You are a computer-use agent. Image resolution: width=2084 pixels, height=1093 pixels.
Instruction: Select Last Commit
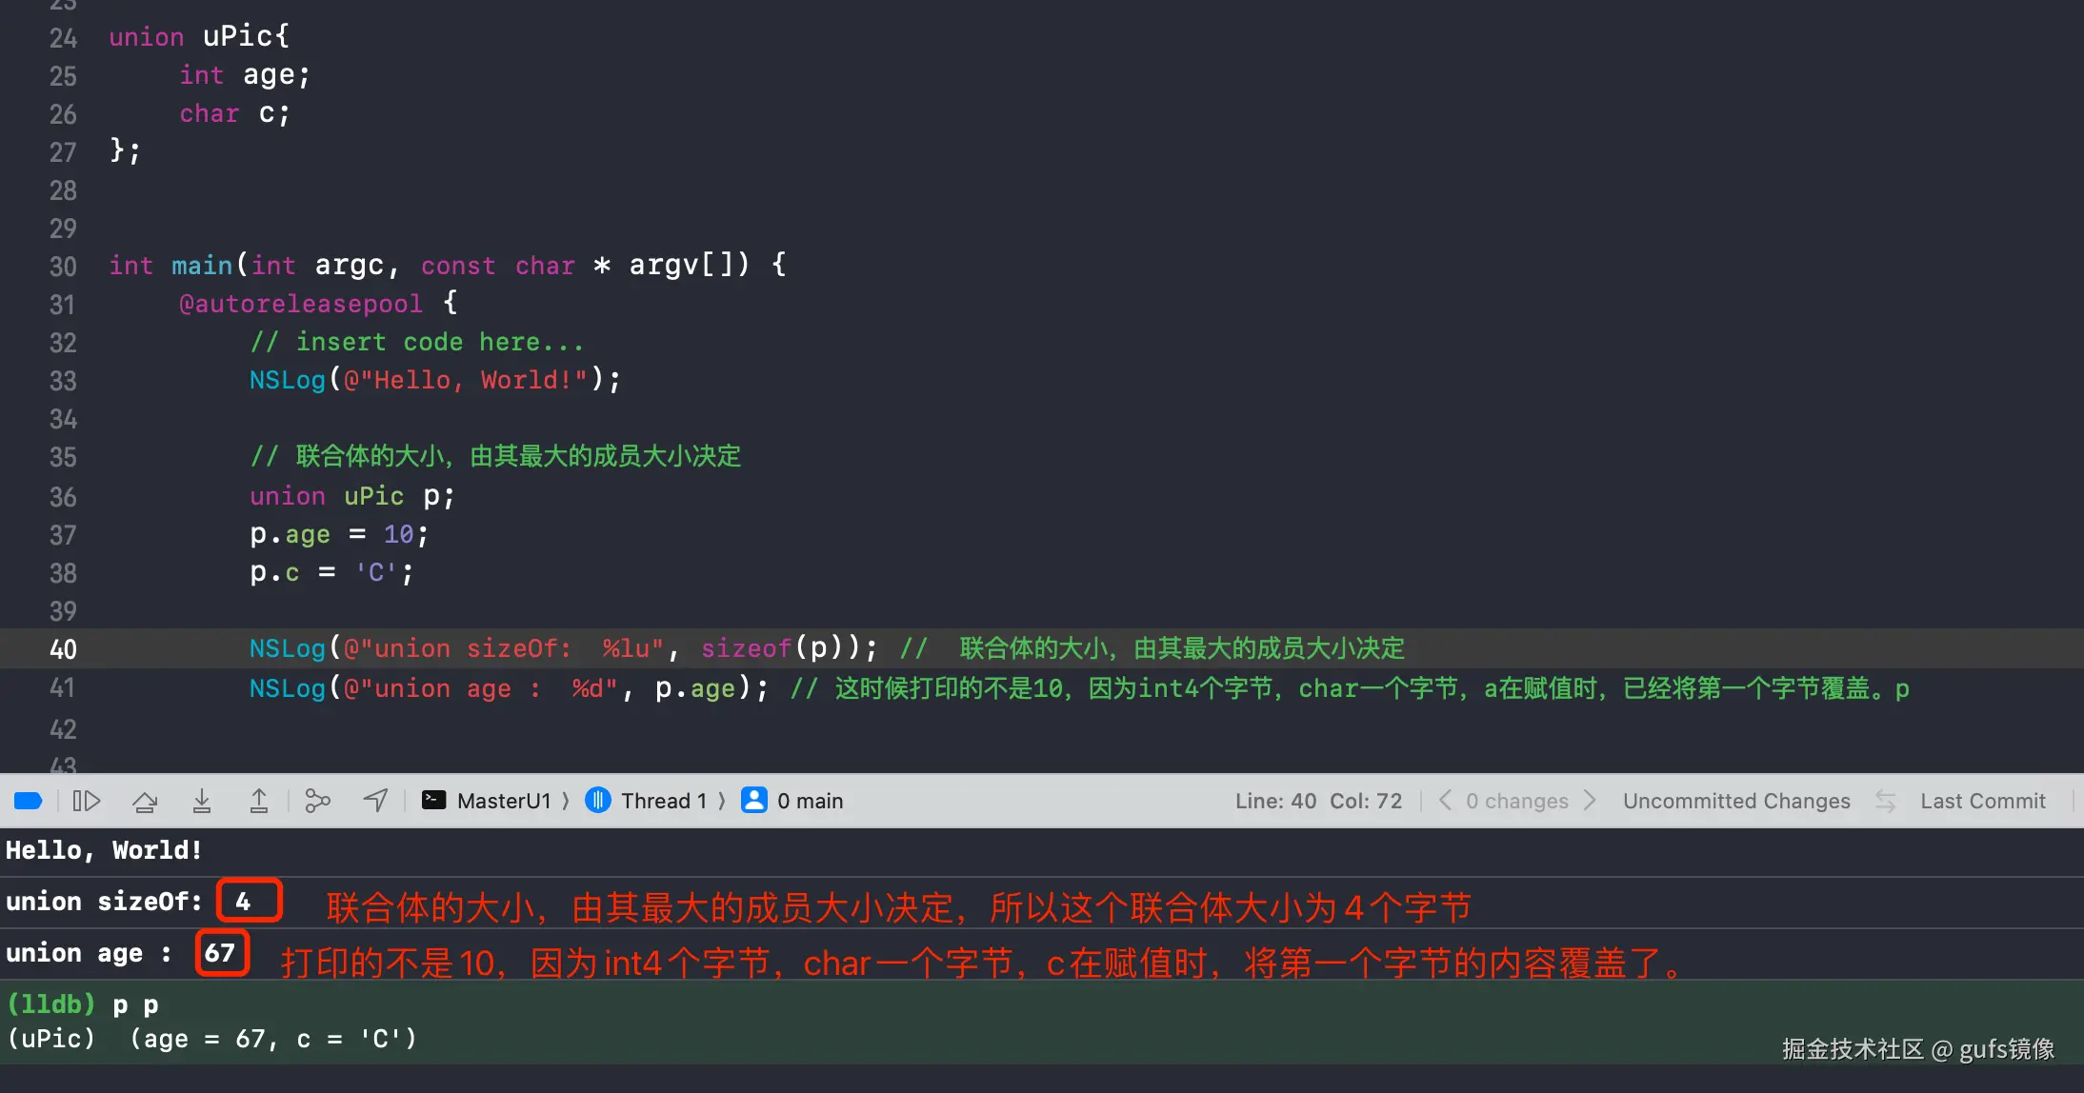(x=1982, y=801)
